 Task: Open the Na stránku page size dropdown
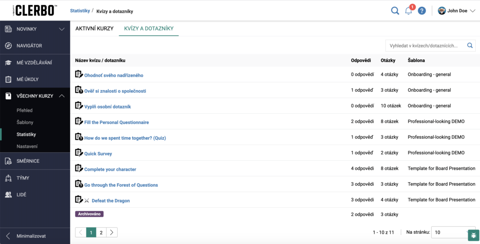pos(453,232)
